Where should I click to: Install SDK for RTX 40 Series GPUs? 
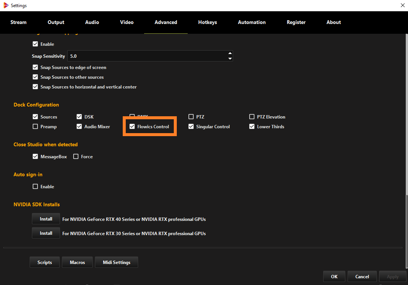pos(46,219)
